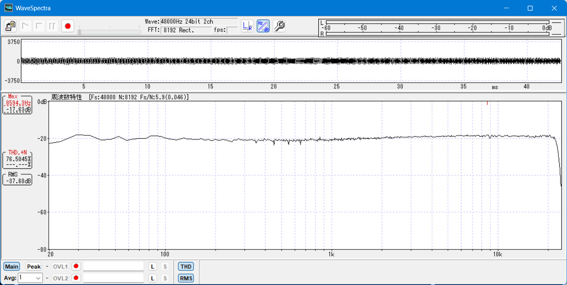Click the fps value box
This screenshot has width=567, height=285.
pos(232,30)
